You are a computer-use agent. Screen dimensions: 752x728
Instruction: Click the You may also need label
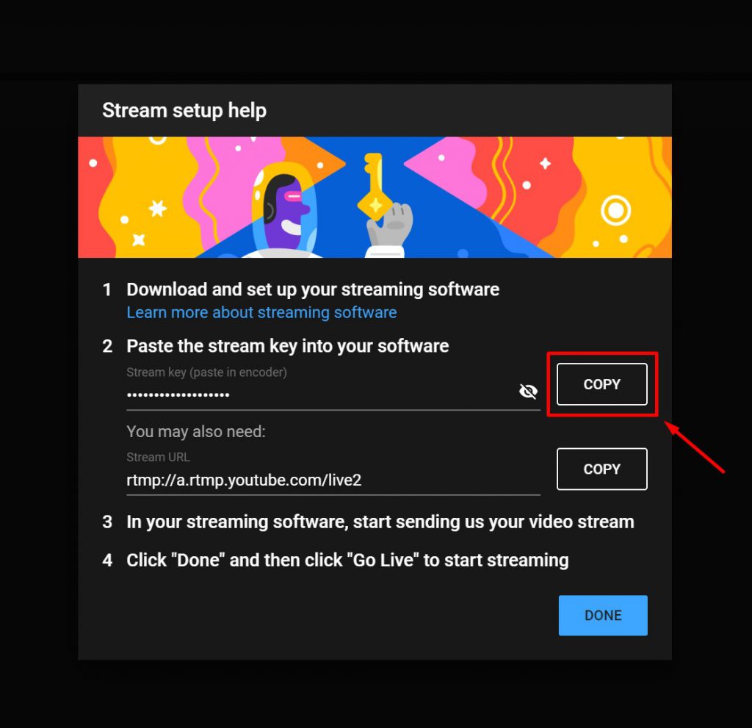(195, 431)
